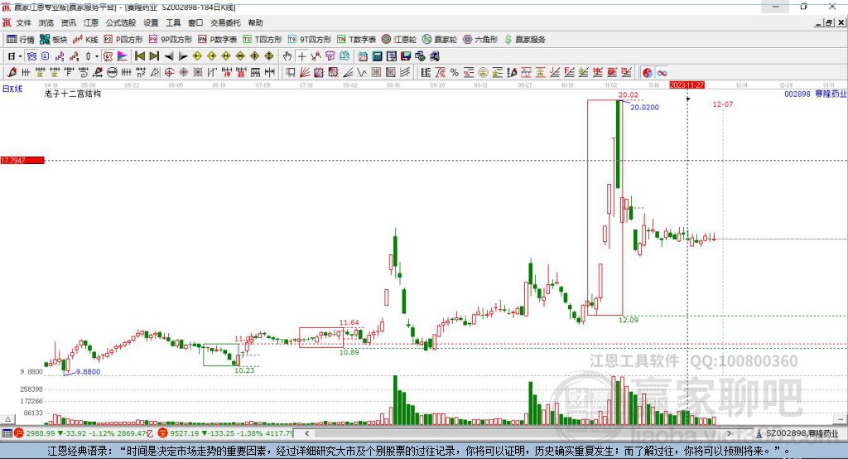This screenshot has width=848, height=459.
Task: Launch the 江恩轮 Gann wheel
Action: (399, 40)
